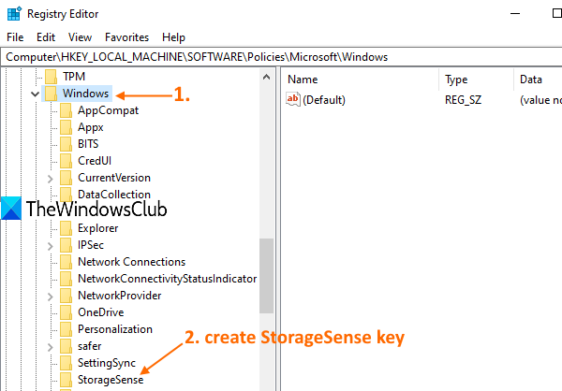Open the Edit menu
This screenshot has width=562, height=391.
[46, 37]
